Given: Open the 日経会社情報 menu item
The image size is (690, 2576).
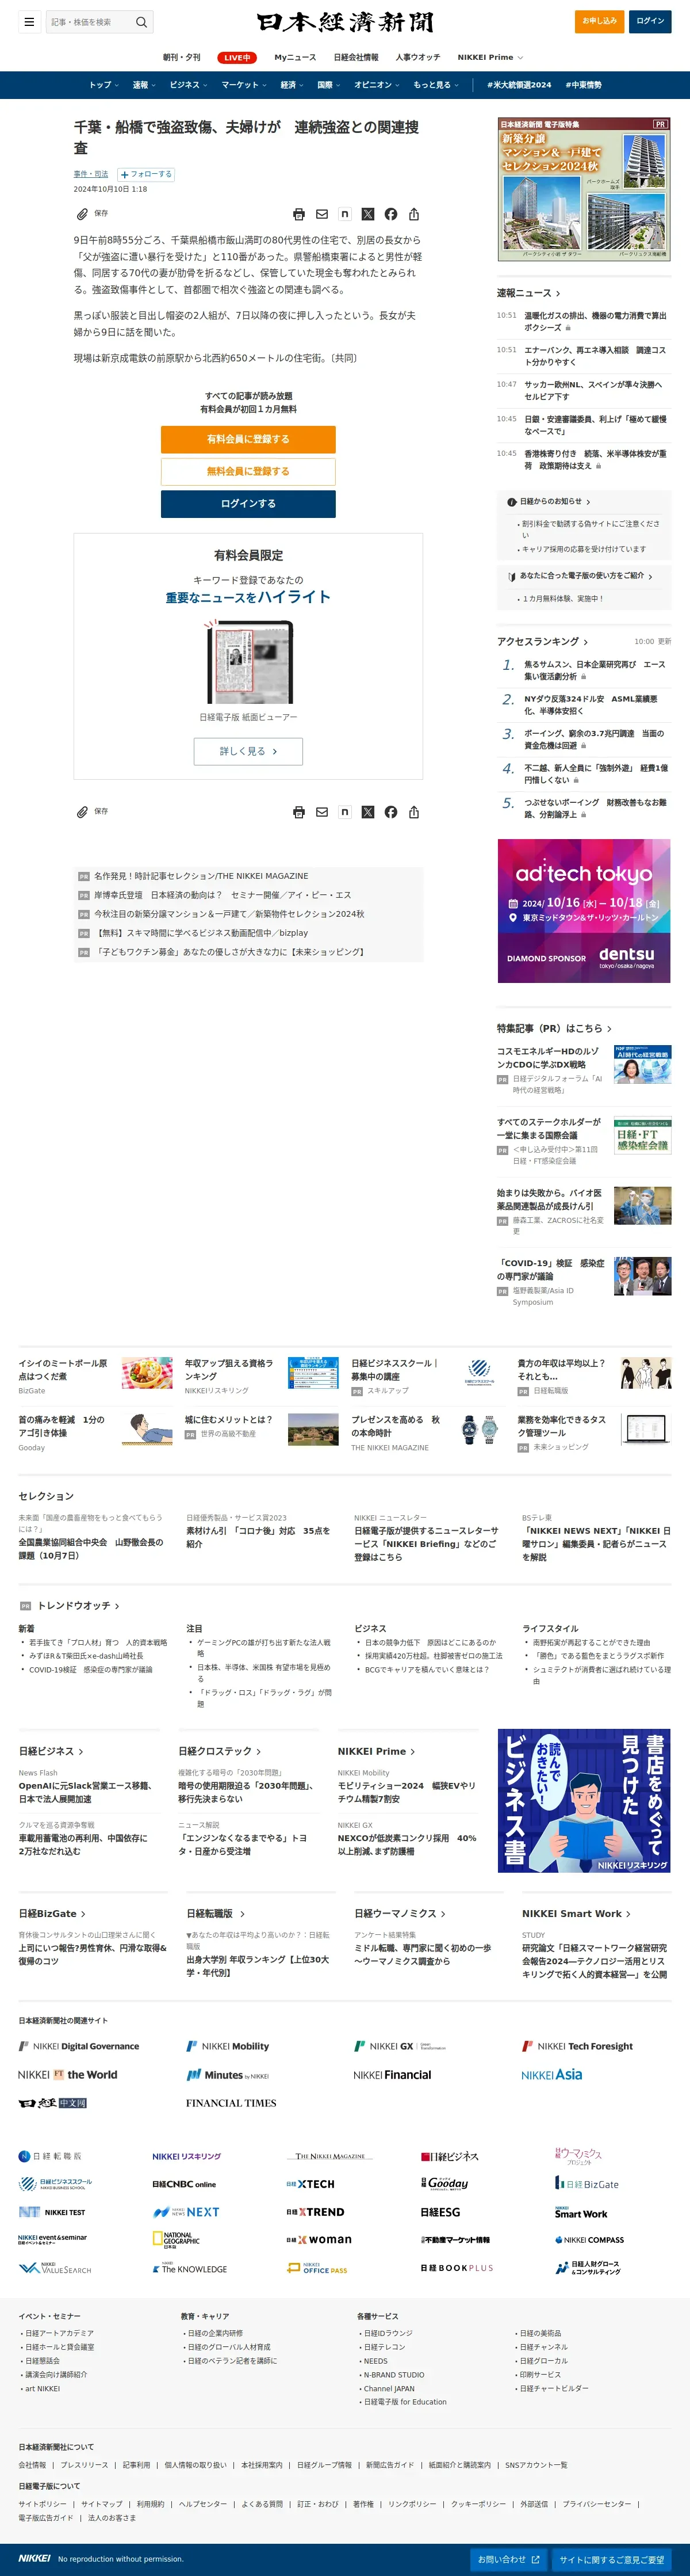Looking at the screenshot, I should pos(355,57).
